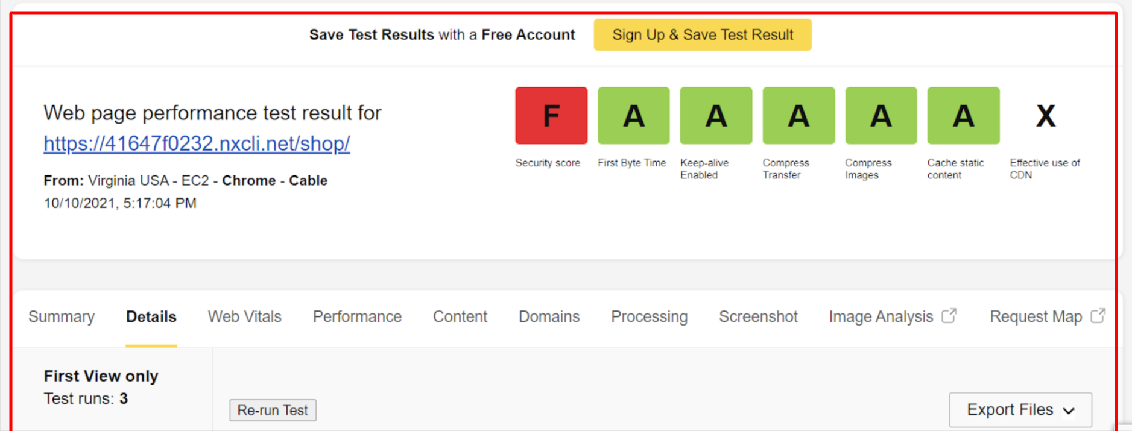Viewport: 1132px width, 431px height.
Task: Click the First Byte Time grade badge
Action: pos(633,116)
